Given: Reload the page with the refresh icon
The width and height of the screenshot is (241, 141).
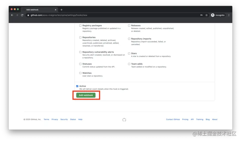Looking at the screenshot, I should 22,15.
